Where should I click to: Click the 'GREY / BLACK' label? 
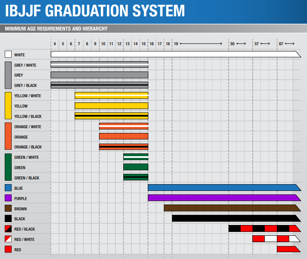(x=25, y=86)
